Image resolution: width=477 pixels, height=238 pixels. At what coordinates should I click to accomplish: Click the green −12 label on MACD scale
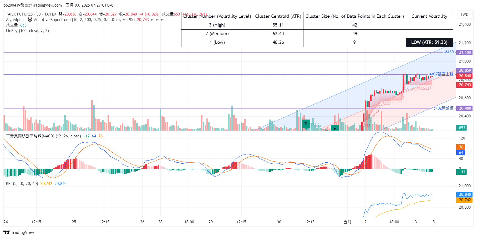pyautogui.click(x=462, y=172)
